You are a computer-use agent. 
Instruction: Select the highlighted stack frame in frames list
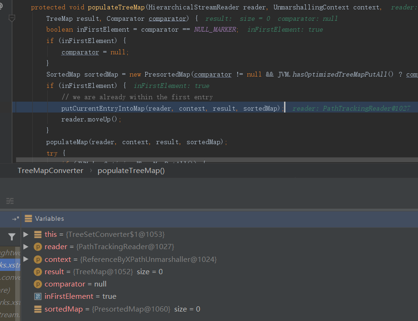coord(10,265)
